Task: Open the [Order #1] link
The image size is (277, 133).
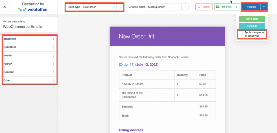Action: [x=127, y=64]
